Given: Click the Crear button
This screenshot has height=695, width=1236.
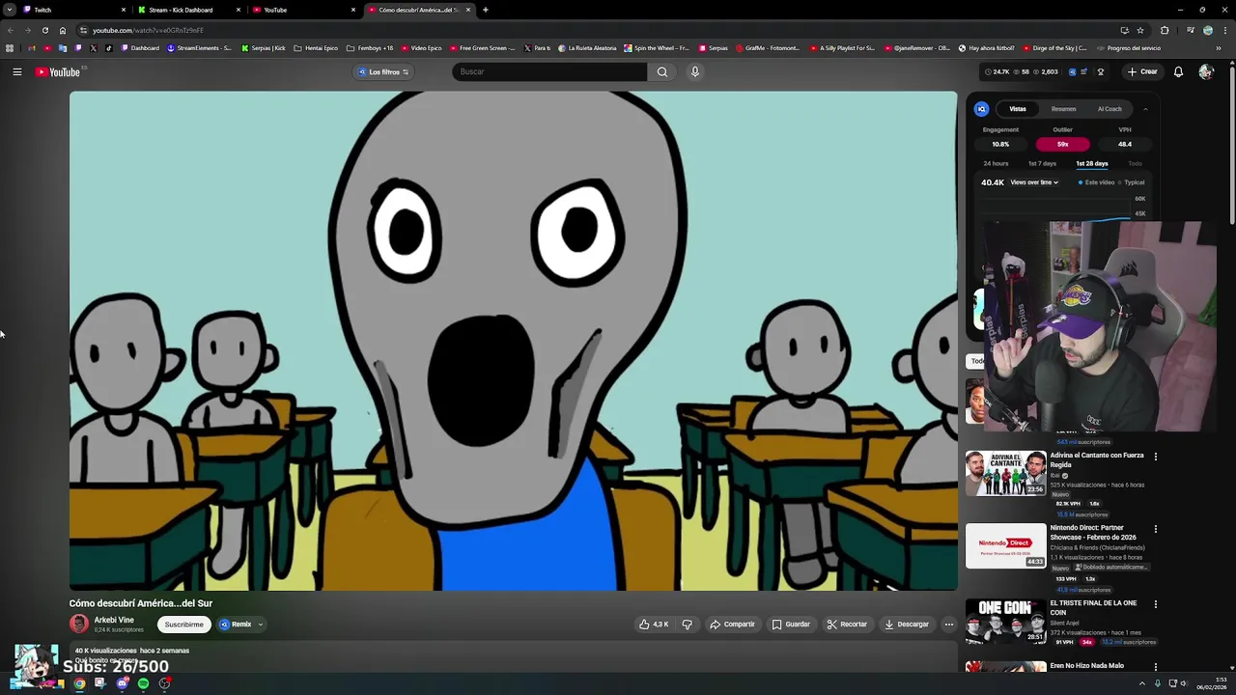Looking at the screenshot, I should (1142, 71).
